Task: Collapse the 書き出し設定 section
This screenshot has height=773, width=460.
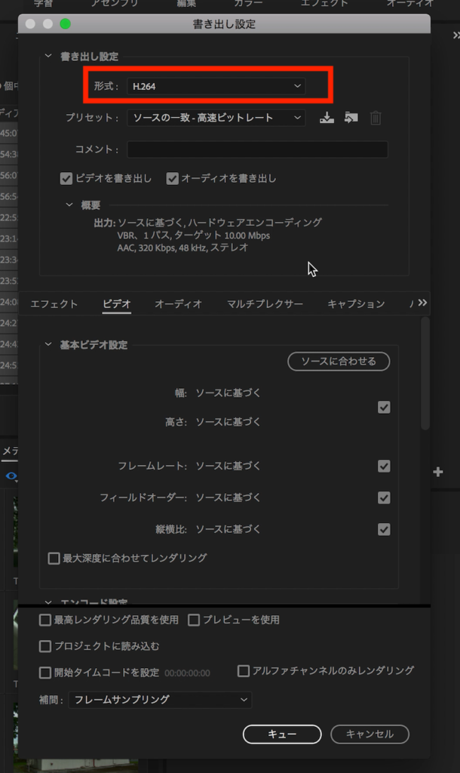Action: 48,56
